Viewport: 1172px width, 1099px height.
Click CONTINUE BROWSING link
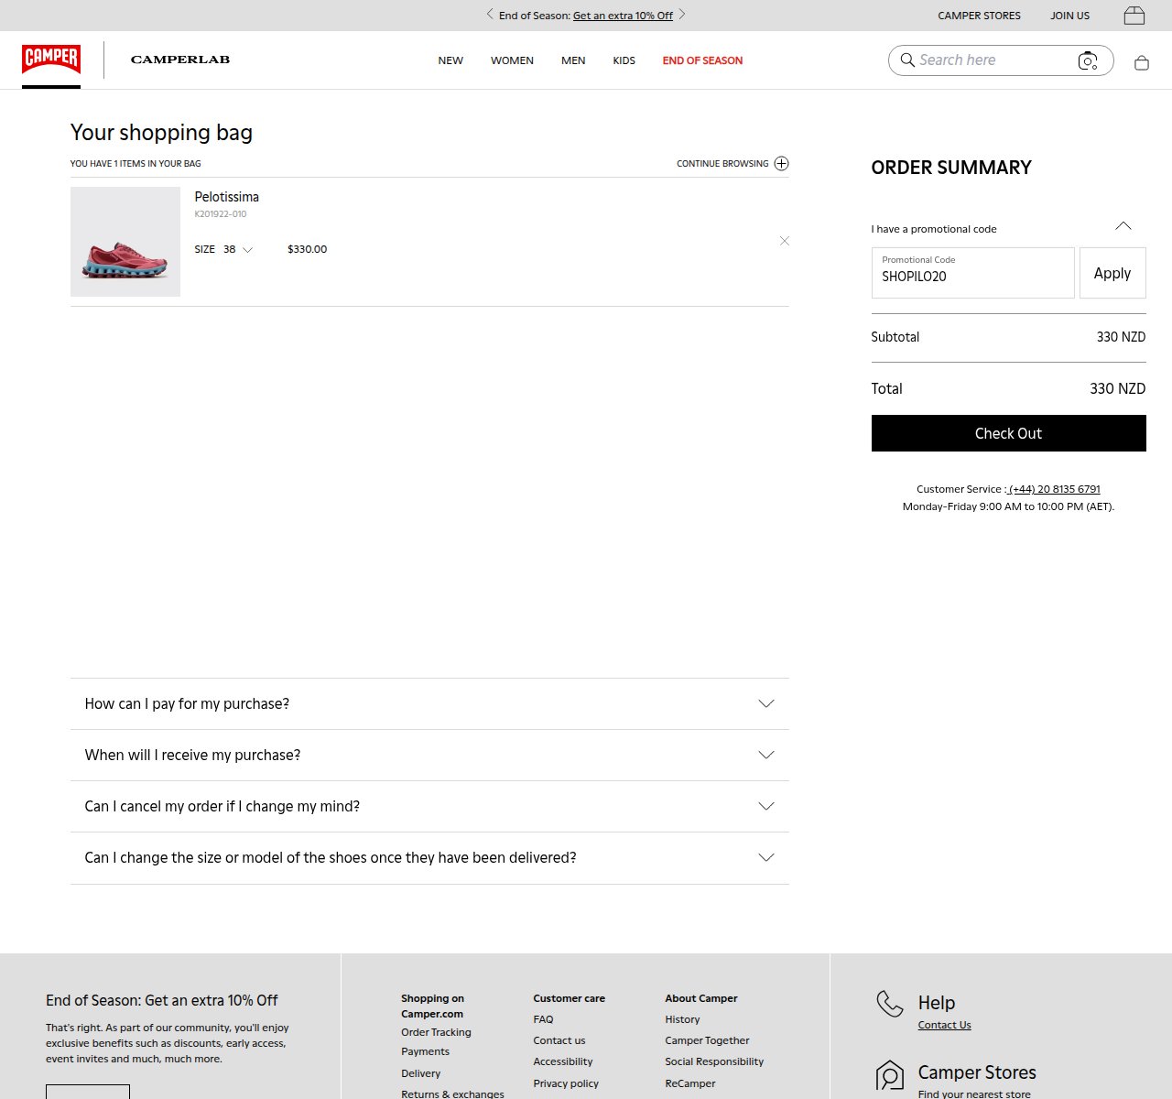point(722,164)
